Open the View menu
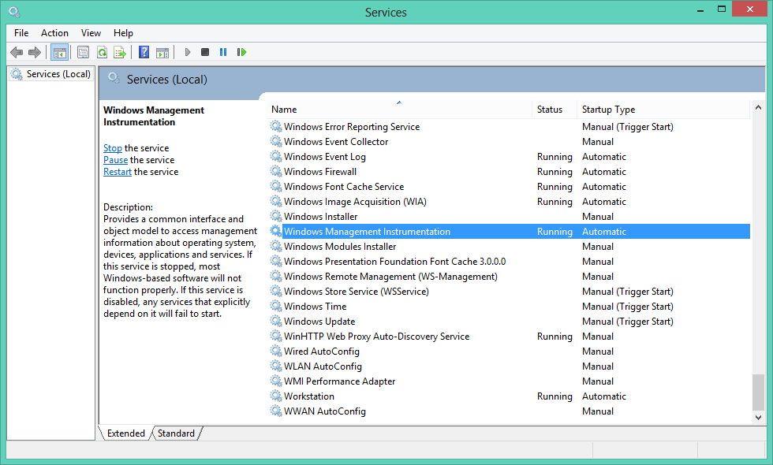 pyautogui.click(x=91, y=33)
